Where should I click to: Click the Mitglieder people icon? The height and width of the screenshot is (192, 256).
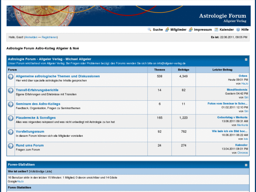coord(167,30)
